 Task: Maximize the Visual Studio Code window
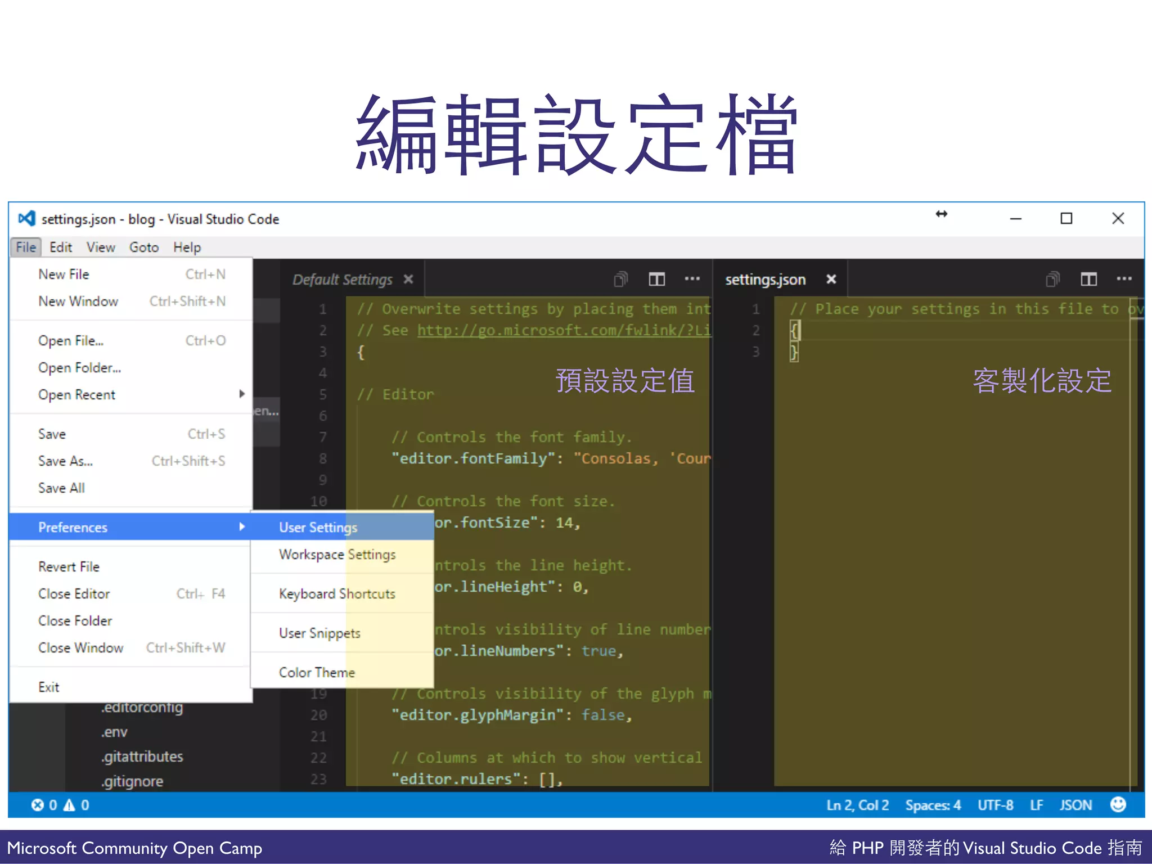1066,218
